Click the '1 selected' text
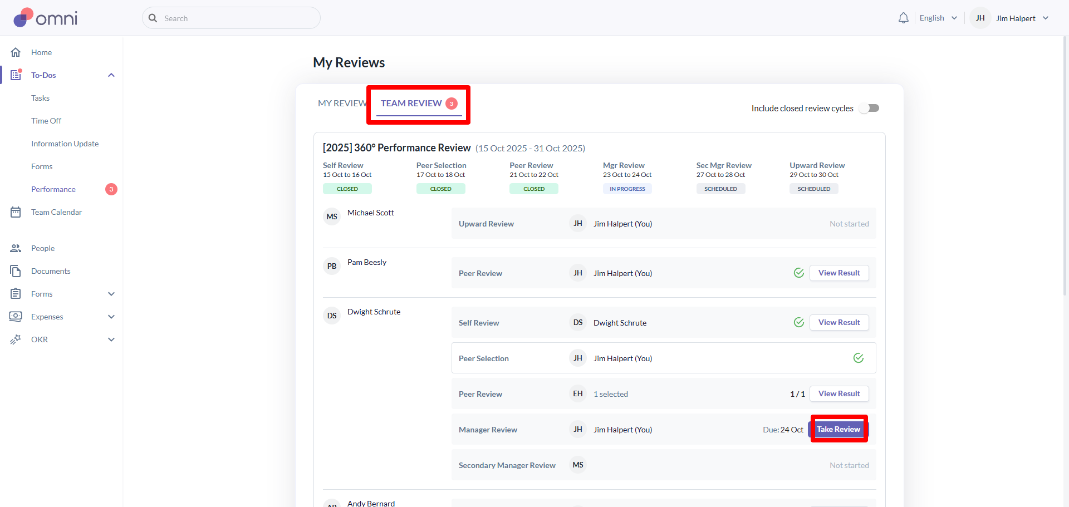The width and height of the screenshot is (1069, 507). 611,394
